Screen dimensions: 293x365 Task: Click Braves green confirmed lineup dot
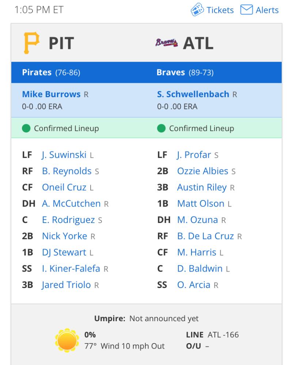pyautogui.click(x=161, y=128)
